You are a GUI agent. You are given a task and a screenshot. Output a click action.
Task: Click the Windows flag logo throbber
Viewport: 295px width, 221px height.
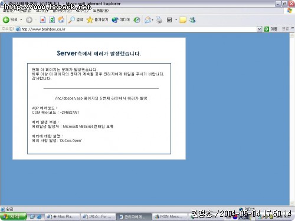point(290,11)
